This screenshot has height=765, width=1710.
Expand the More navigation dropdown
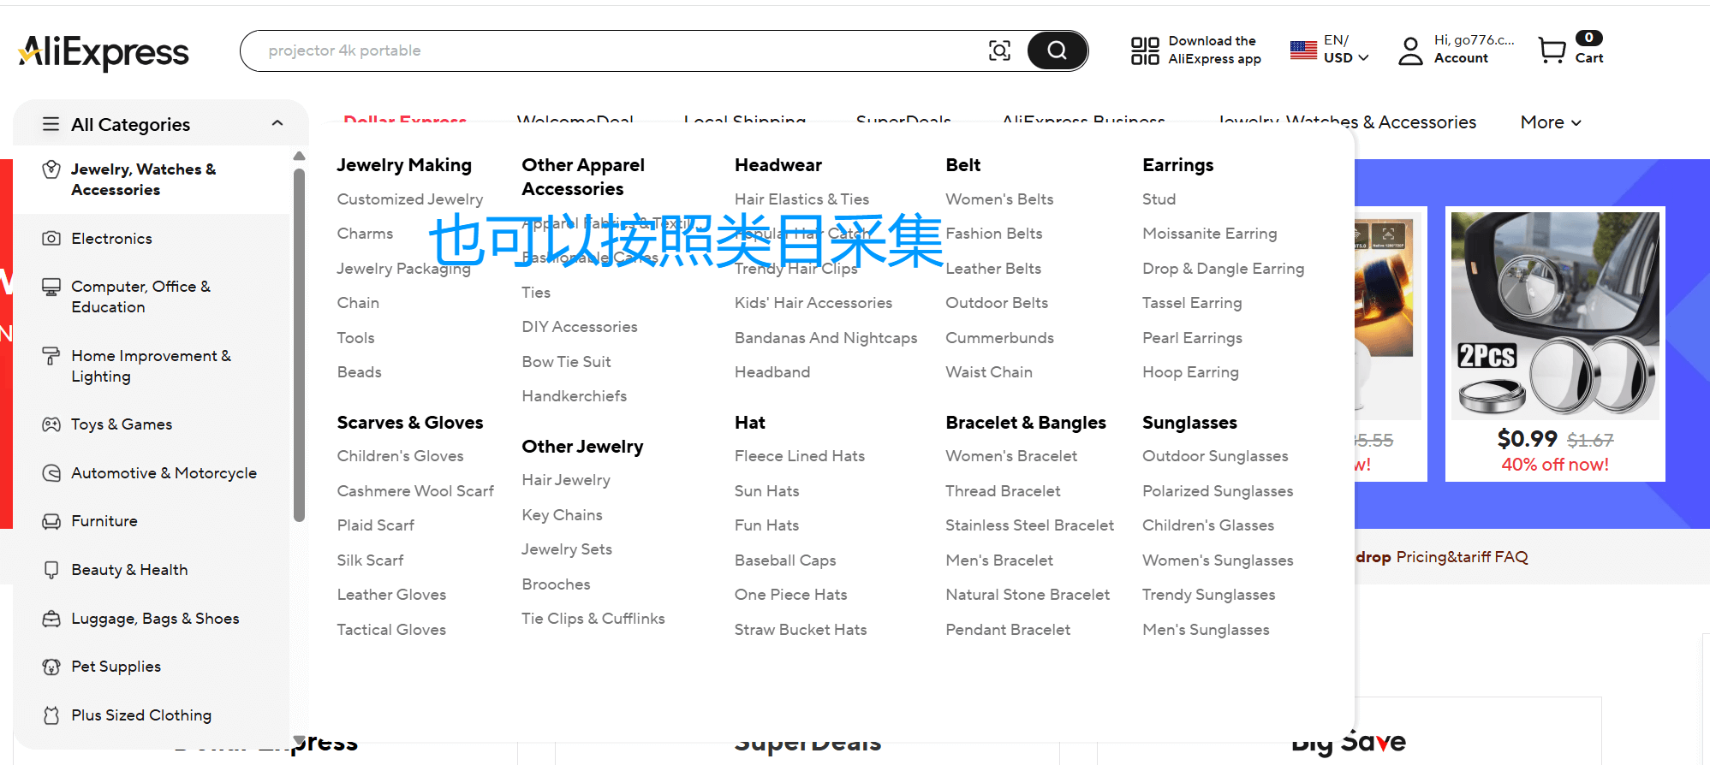tap(1551, 122)
